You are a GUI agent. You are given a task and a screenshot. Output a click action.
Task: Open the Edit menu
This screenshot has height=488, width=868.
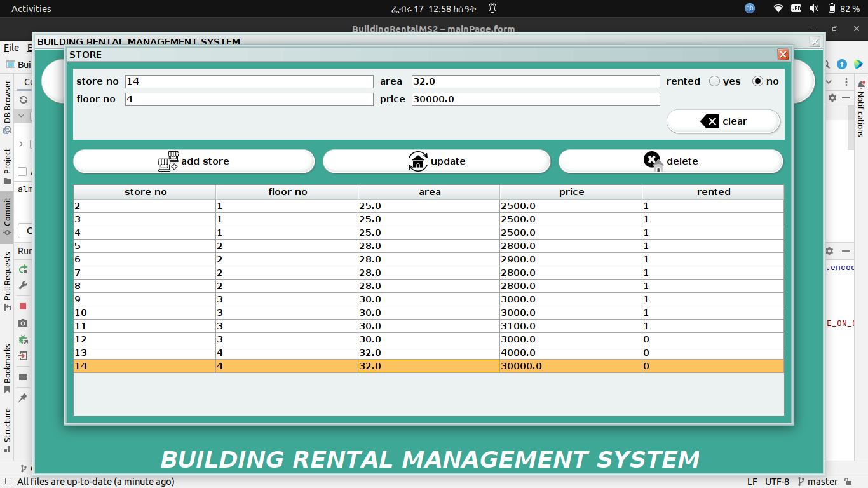coord(30,48)
